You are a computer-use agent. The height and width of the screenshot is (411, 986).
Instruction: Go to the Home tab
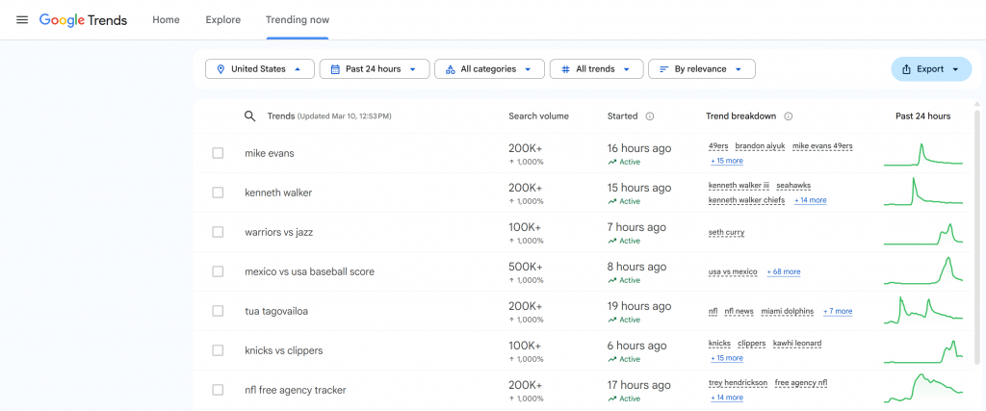click(x=166, y=20)
